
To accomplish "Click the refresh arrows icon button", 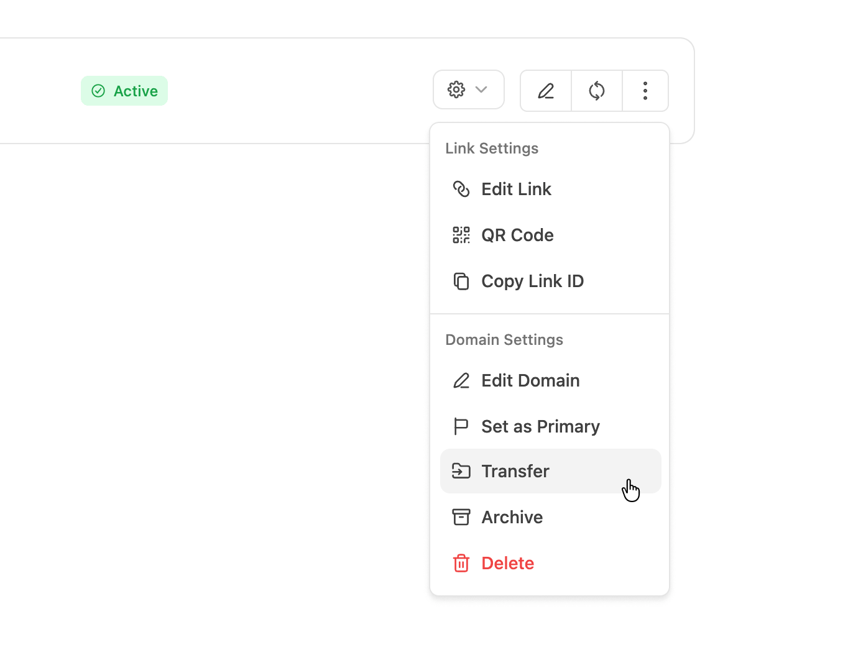I will (x=597, y=91).
